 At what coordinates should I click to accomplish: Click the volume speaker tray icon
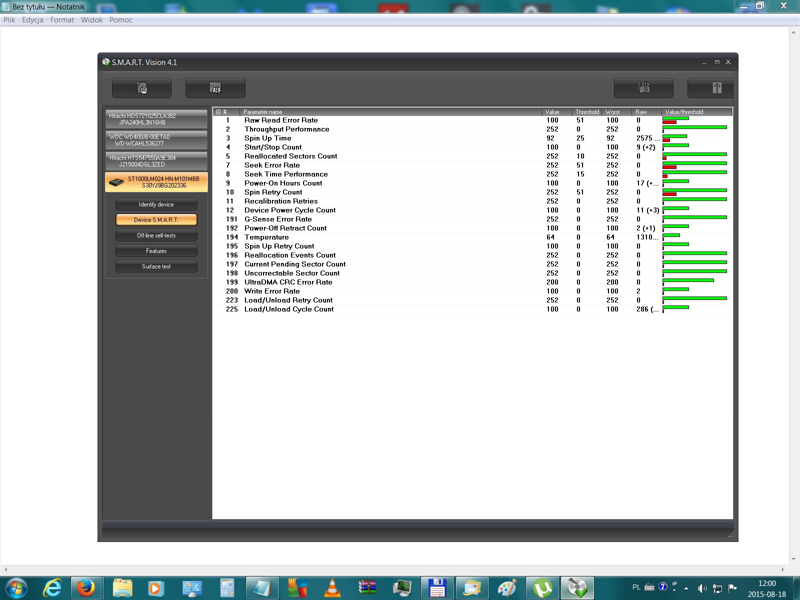[702, 588]
